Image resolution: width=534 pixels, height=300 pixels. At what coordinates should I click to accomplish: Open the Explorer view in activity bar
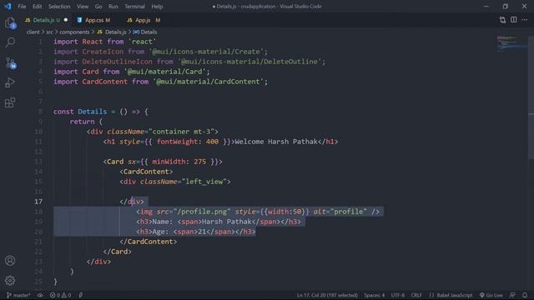(10, 23)
